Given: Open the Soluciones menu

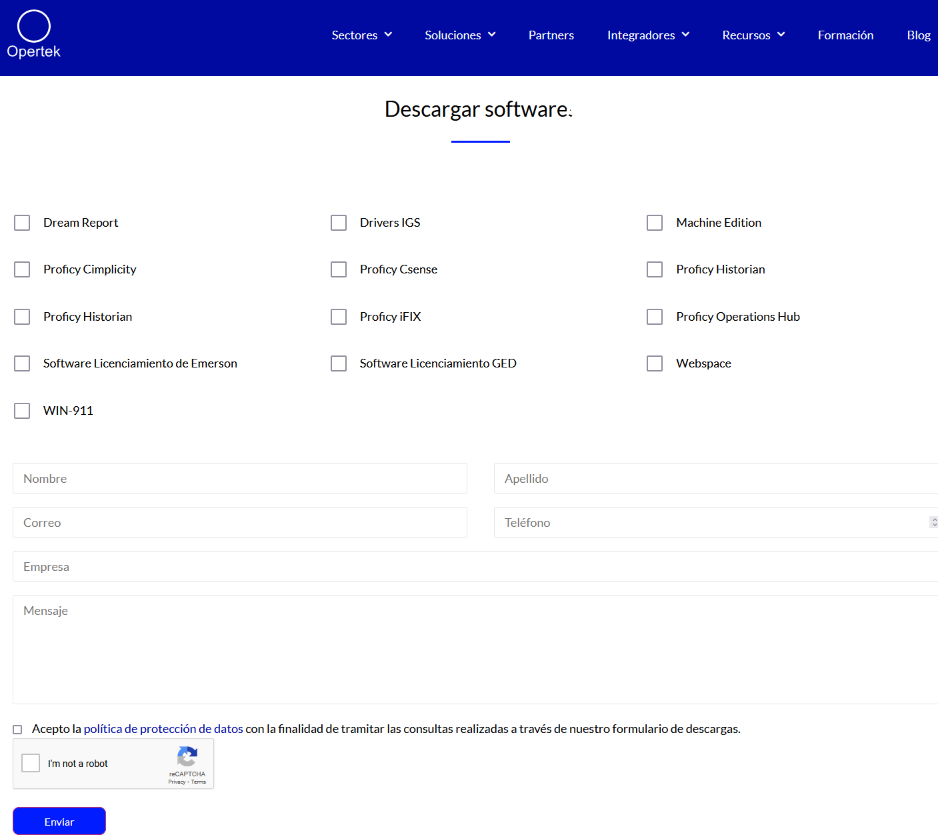Looking at the screenshot, I should (x=460, y=35).
